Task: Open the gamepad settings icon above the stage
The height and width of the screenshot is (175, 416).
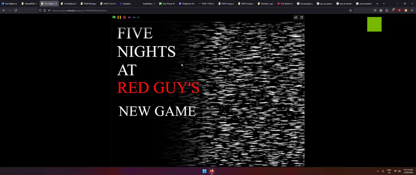Action: 295,17
